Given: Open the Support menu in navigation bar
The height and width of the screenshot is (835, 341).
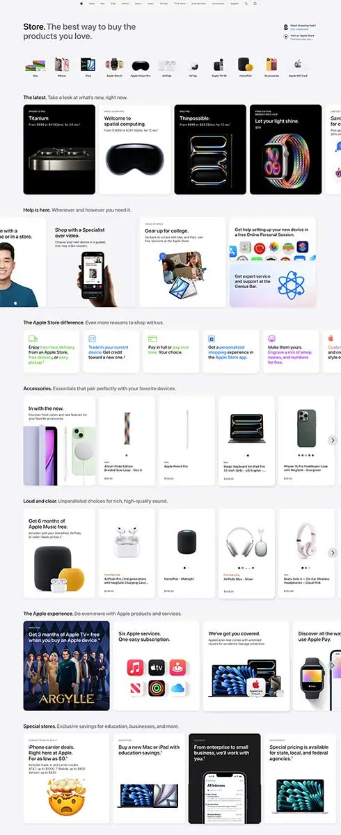Looking at the screenshot, I should coord(235,3).
